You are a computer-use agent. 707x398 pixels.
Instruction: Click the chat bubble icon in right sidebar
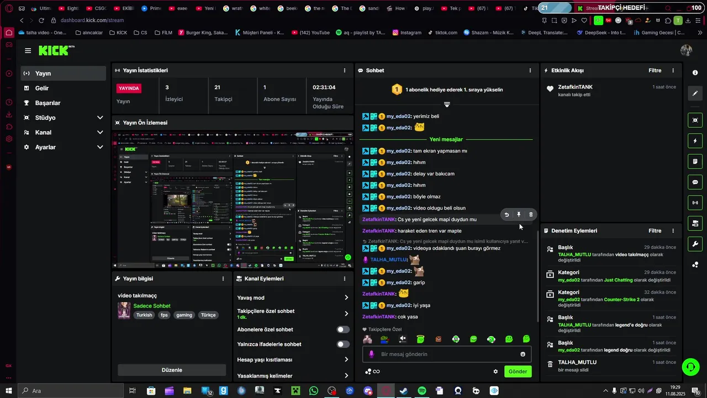695,182
